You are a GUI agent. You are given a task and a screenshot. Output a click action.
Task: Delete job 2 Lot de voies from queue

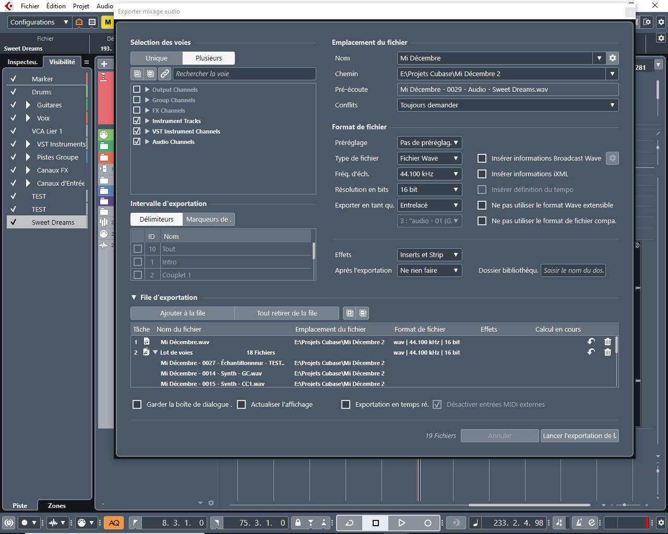point(607,352)
